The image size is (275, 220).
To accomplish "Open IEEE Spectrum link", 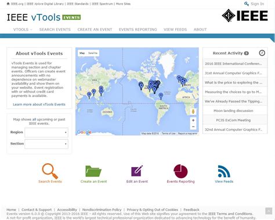I will coord(102,3).
